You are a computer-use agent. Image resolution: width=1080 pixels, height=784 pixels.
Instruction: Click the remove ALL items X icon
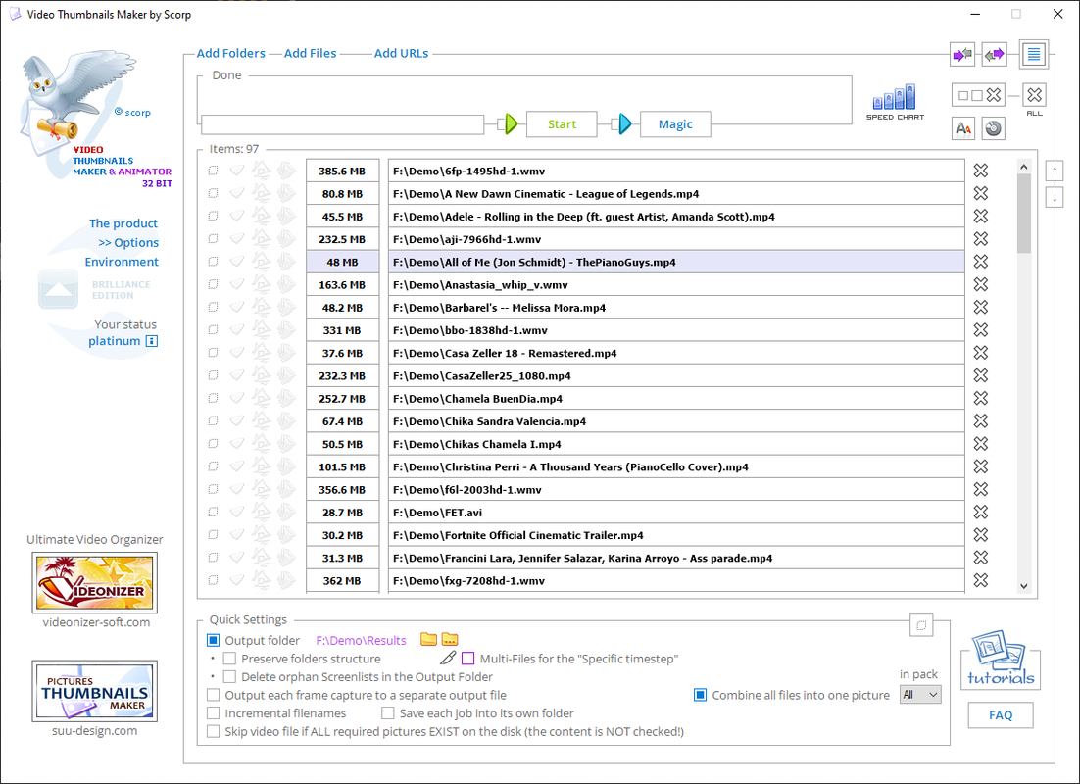tap(1034, 95)
